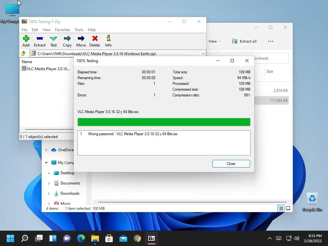The image size is (328, 246).
Task: Open the Chat app on the taskbar
Action: click(67, 238)
